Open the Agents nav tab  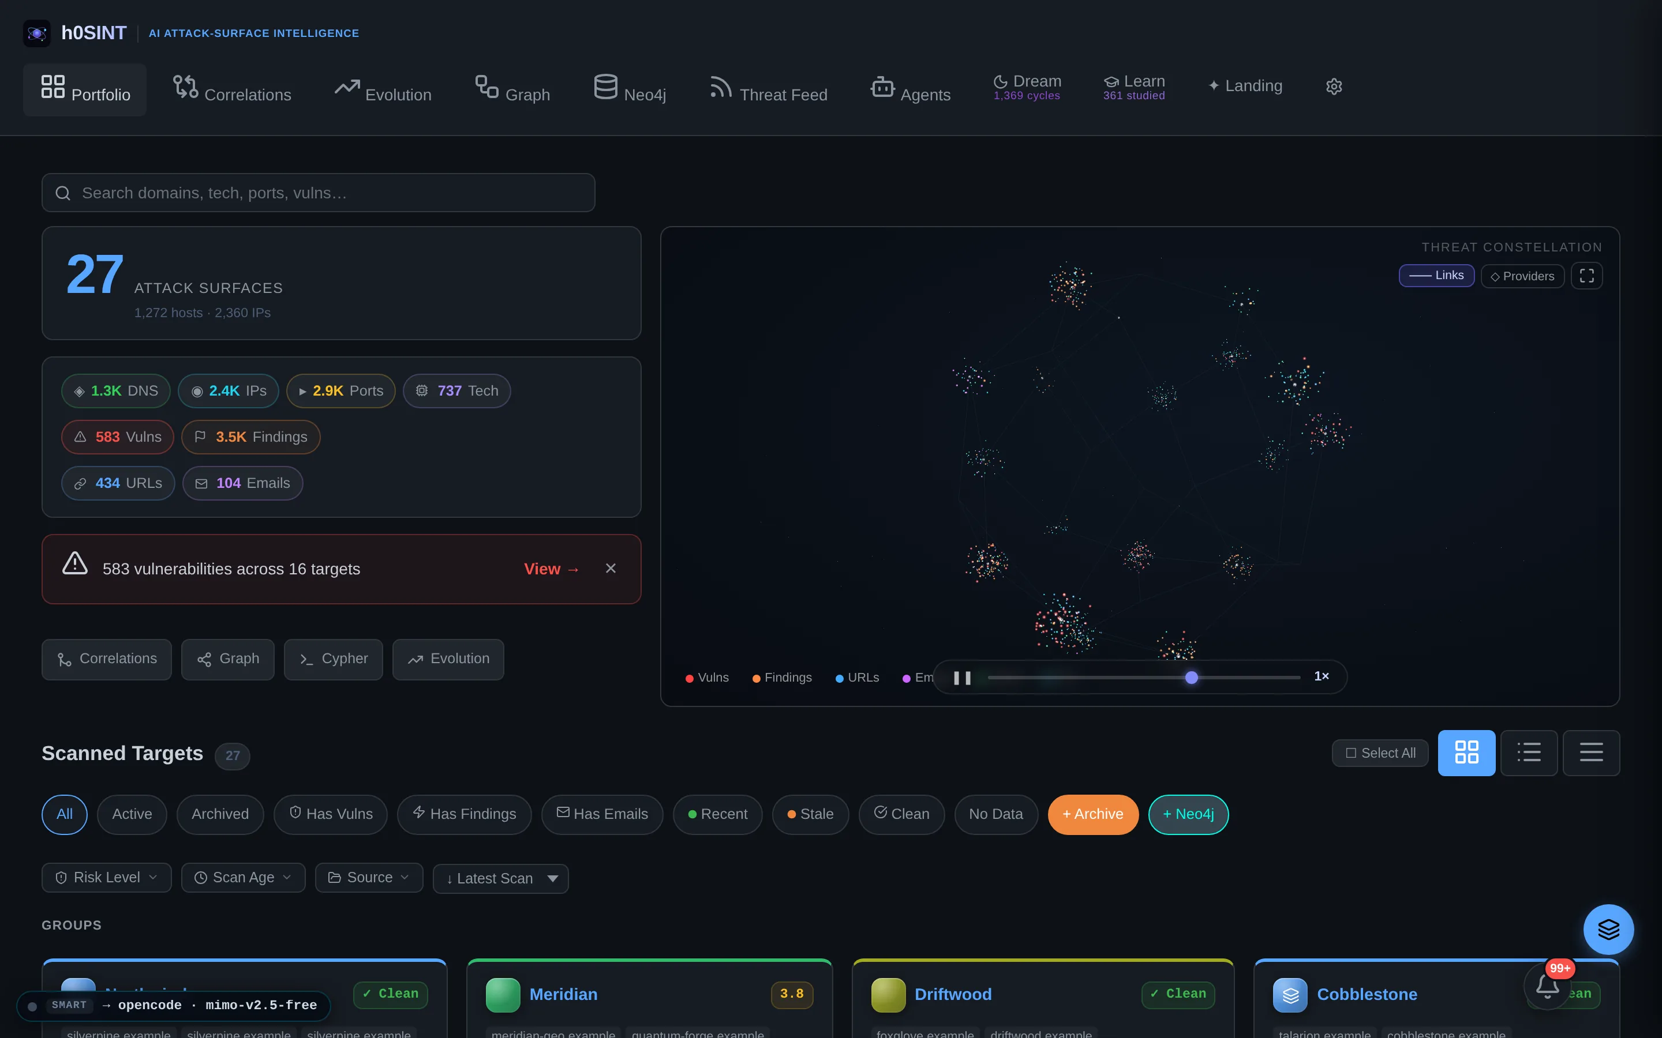pyautogui.click(x=911, y=89)
